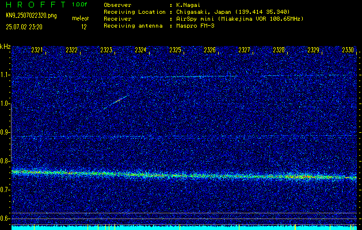This screenshot has width=362, height=230.
Task: Click the 2324 time label
Action: point(140,50)
